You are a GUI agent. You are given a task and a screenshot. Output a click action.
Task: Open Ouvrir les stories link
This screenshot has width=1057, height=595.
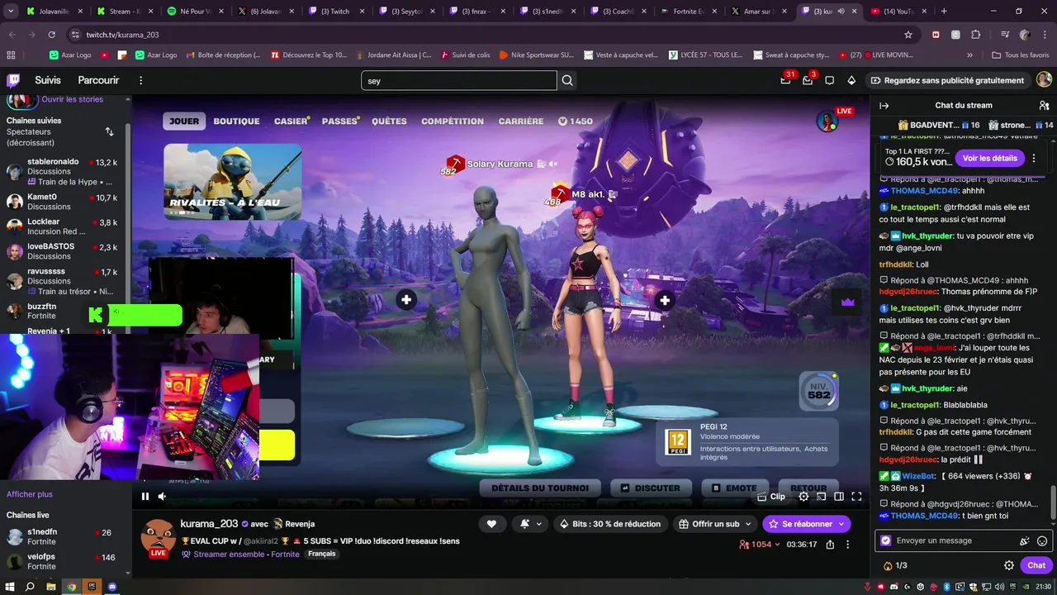pos(73,99)
